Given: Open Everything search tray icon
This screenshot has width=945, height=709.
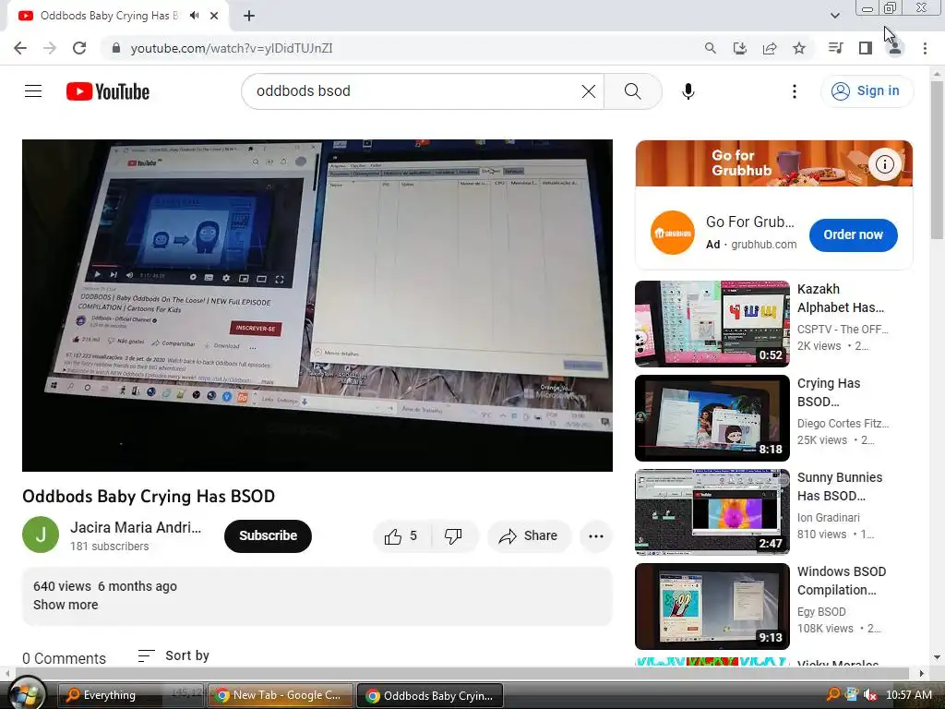Looking at the screenshot, I should (833, 694).
